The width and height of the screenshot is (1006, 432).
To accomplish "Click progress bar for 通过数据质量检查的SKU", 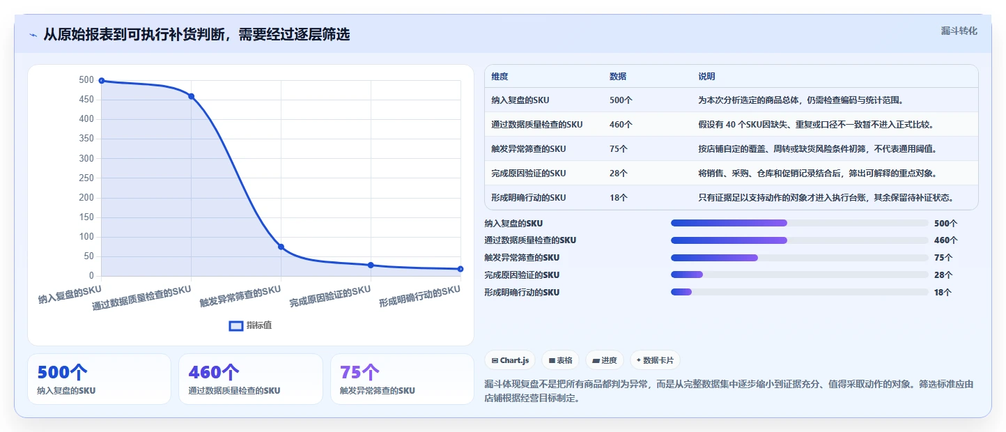I will [799, 240].
